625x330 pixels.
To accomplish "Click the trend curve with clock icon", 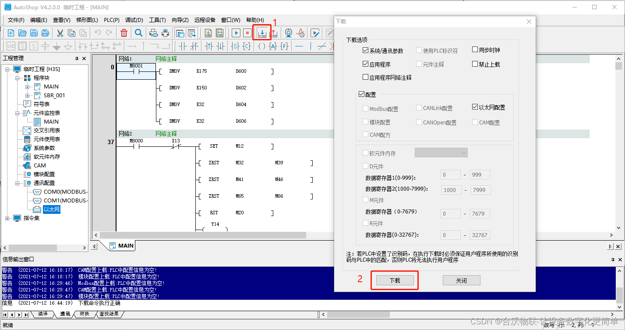I will (300, 33).
